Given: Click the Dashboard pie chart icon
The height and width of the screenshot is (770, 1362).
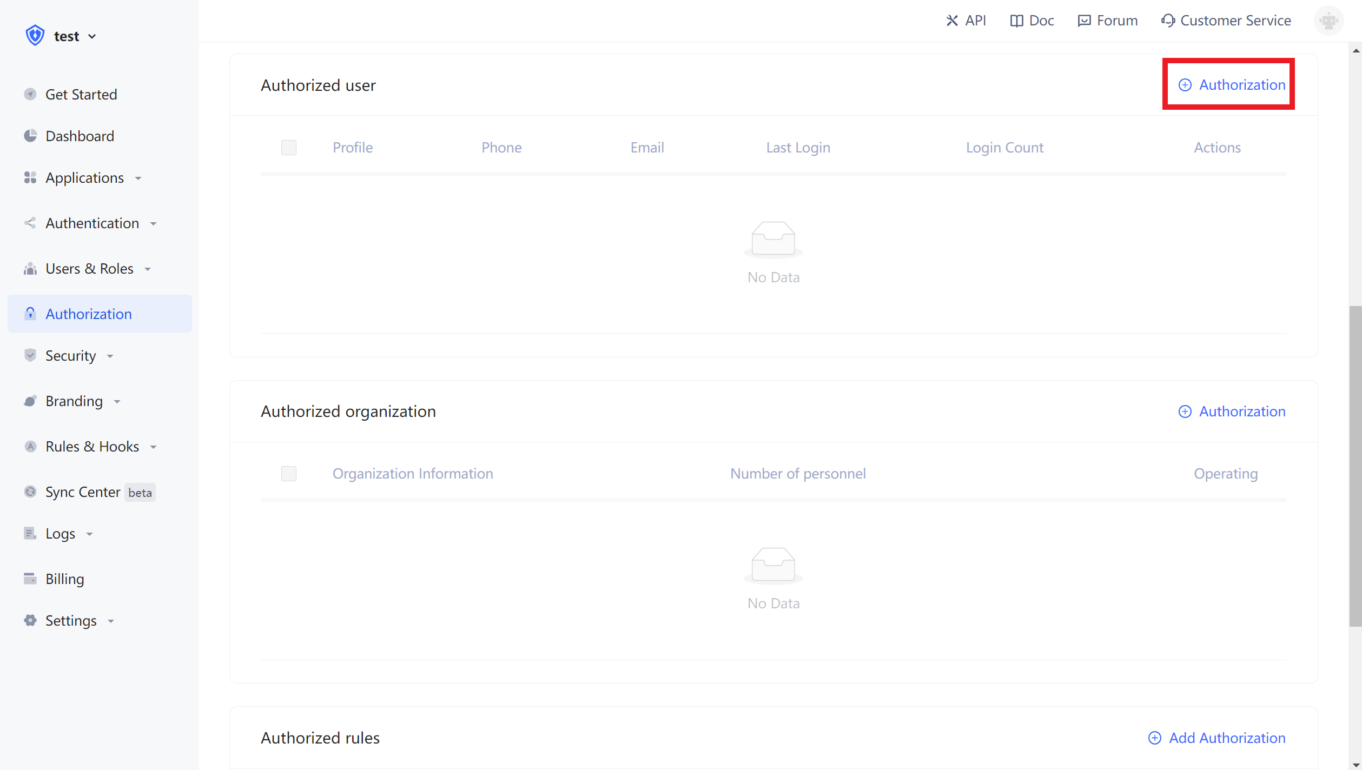Looking at the screenshot, I should point(30,136).
